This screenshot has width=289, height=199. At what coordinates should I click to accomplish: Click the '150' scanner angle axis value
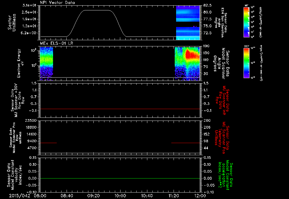(x=206, y=53)
